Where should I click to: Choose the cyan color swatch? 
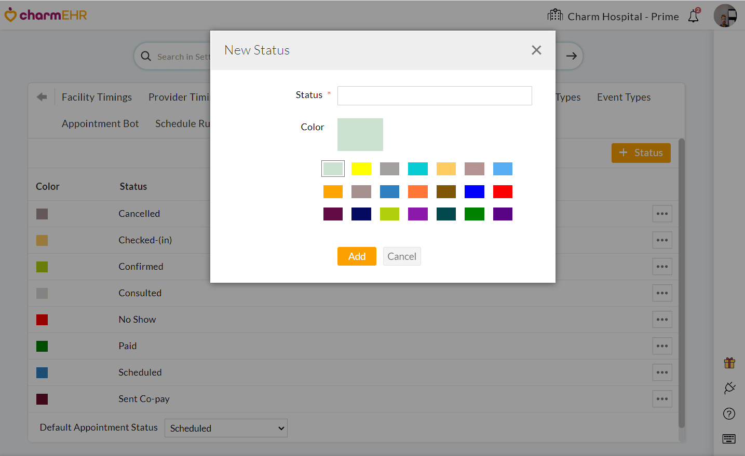click(418, 169)
